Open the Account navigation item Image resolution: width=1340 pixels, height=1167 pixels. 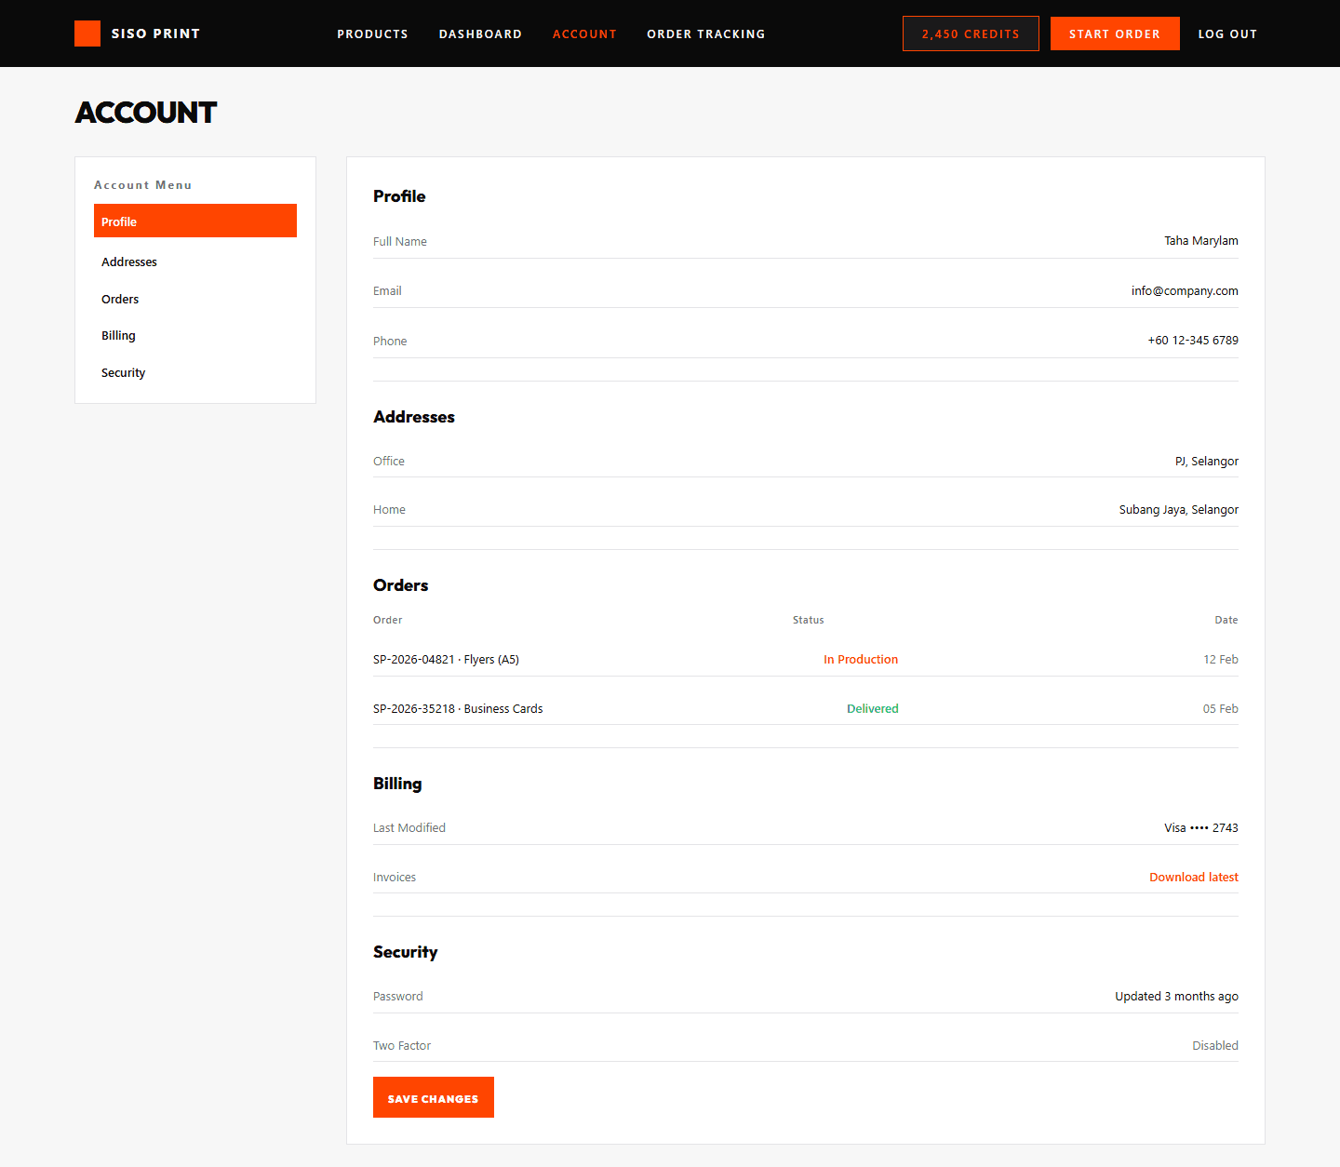tap(584, 34)
